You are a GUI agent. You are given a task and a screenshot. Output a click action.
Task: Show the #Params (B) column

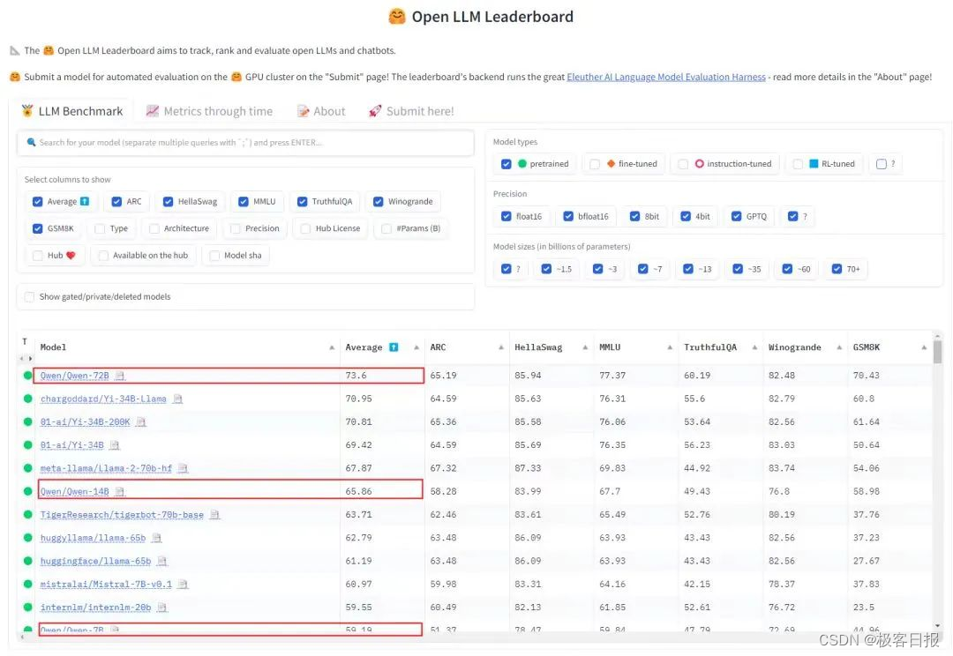coord(386,228)
